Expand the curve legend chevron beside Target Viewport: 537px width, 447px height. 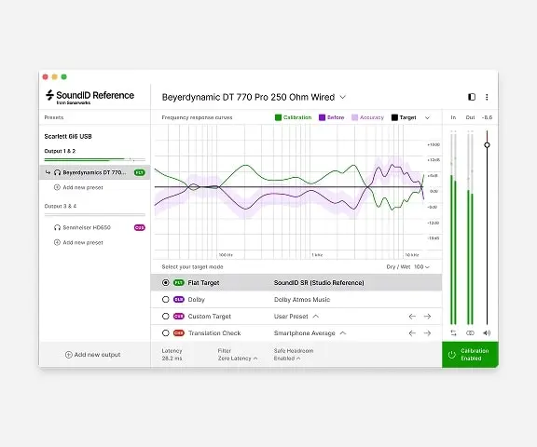[x=427, y=118]
